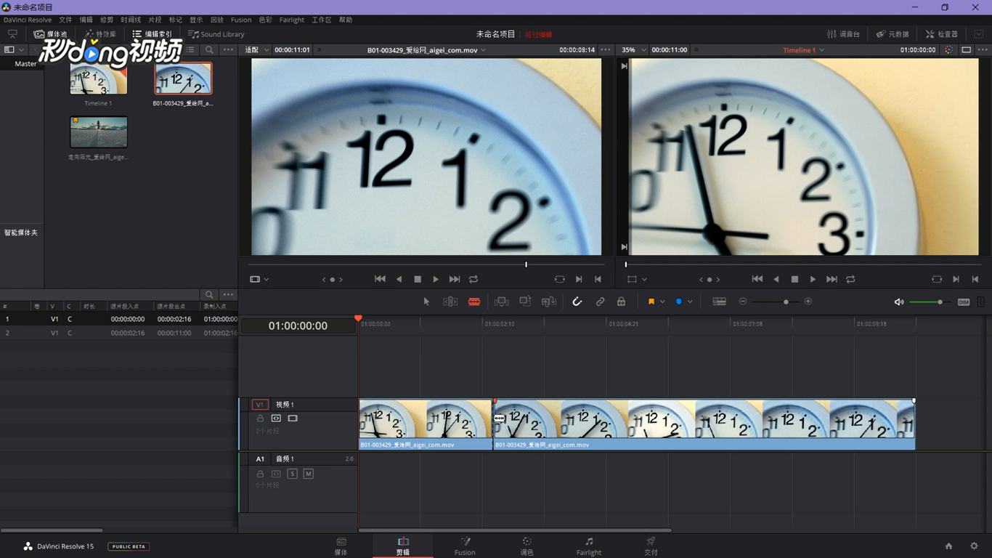Toggle linked selection chain icon
Image resolution: width=992 pixels, height=558 pixels.
coord(601,302)
